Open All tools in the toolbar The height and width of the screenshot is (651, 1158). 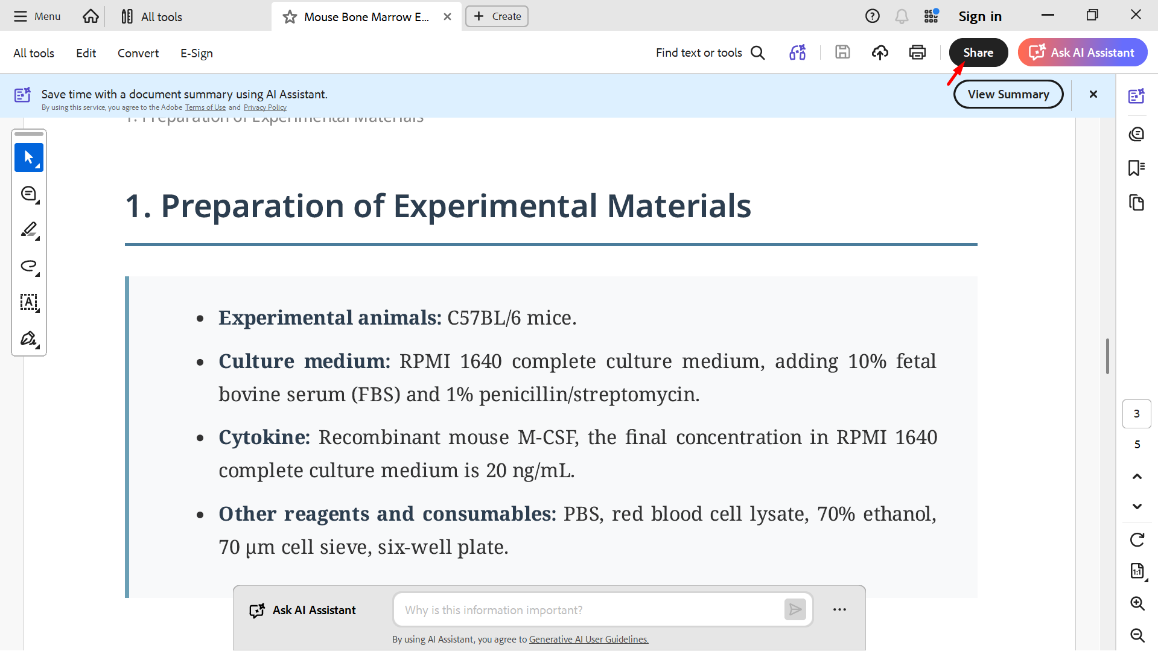[x=34, y=53]
